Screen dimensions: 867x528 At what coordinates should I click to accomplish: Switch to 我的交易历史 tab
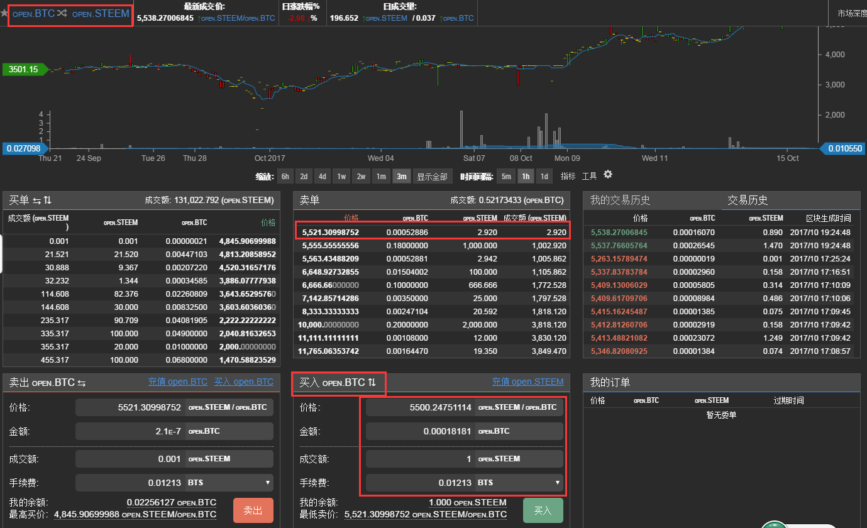[620, 201]
